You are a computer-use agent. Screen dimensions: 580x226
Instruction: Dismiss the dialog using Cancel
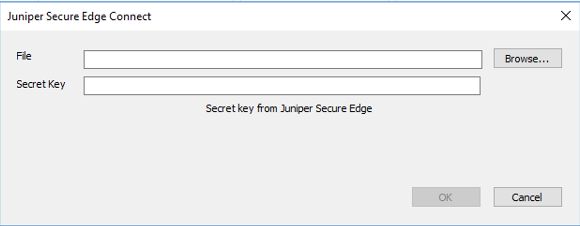click(527, 197)
